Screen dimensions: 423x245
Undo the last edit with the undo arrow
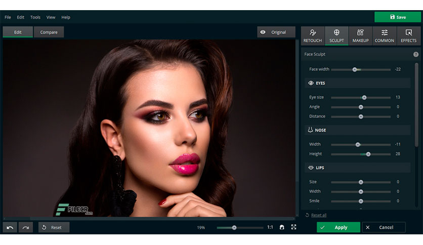tap(10, 227)
